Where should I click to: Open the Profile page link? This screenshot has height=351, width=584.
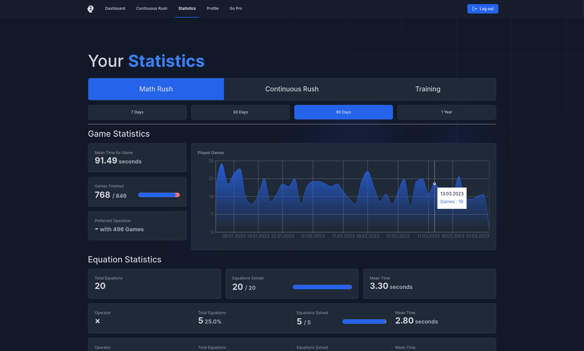tap(213, 9)
